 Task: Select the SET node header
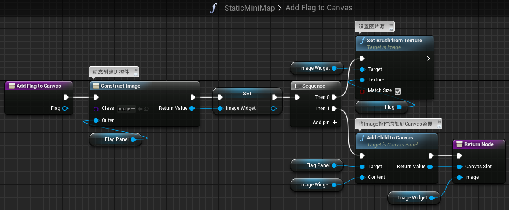tap(247, 94)
